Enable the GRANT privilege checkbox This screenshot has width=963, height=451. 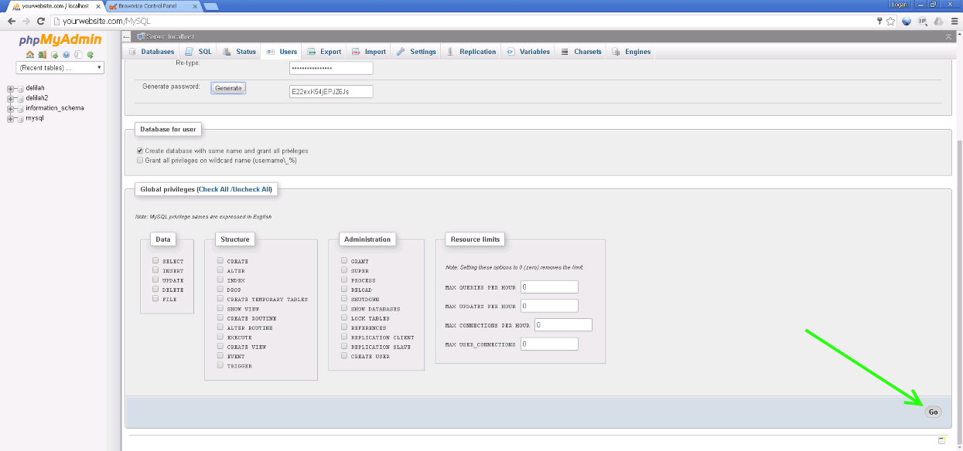pyautogui.click(x=344, y=261)
